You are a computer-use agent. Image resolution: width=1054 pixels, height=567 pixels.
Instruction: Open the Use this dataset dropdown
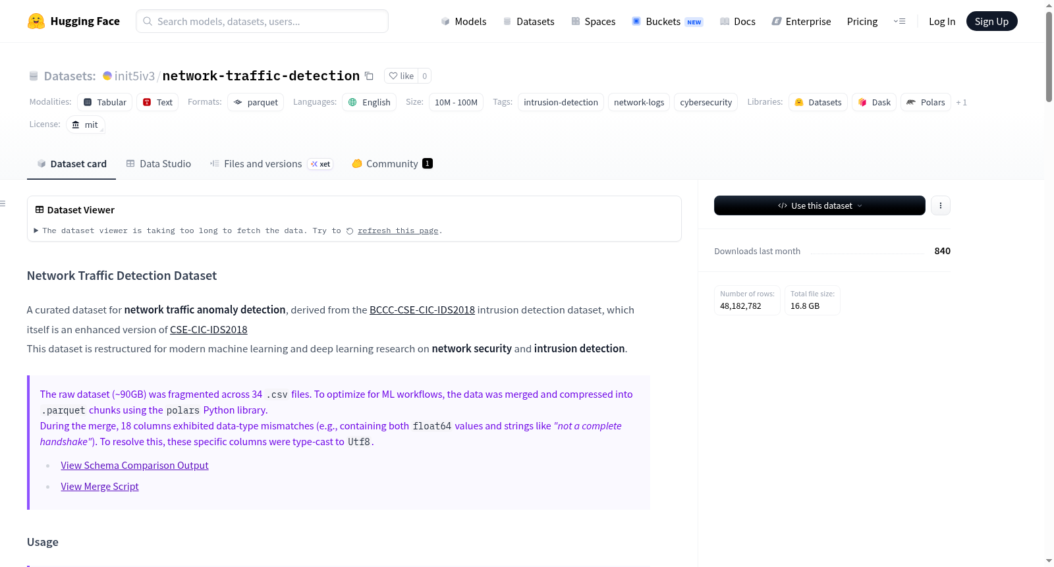click(819, 205)
